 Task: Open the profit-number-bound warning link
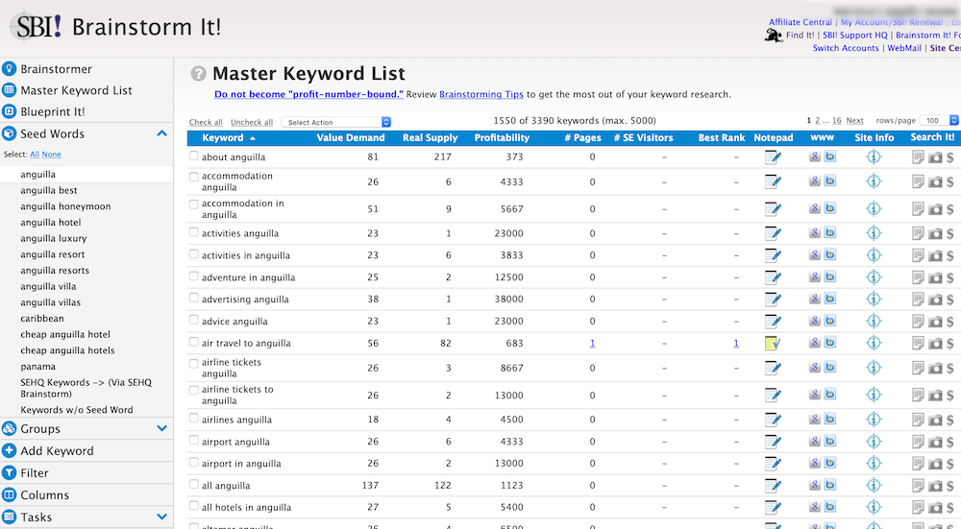click(308, 94)
